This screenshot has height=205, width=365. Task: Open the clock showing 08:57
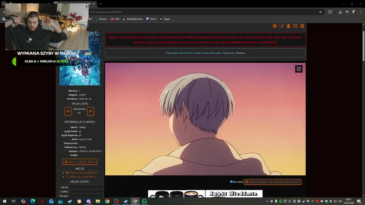pos(348,201)
